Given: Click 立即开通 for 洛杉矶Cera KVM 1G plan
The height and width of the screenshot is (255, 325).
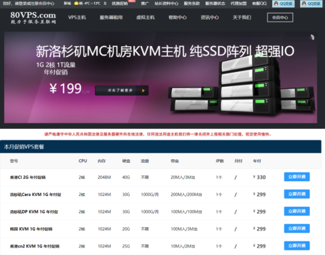Looking at the screenshot, I should click(x=297, y=194).
